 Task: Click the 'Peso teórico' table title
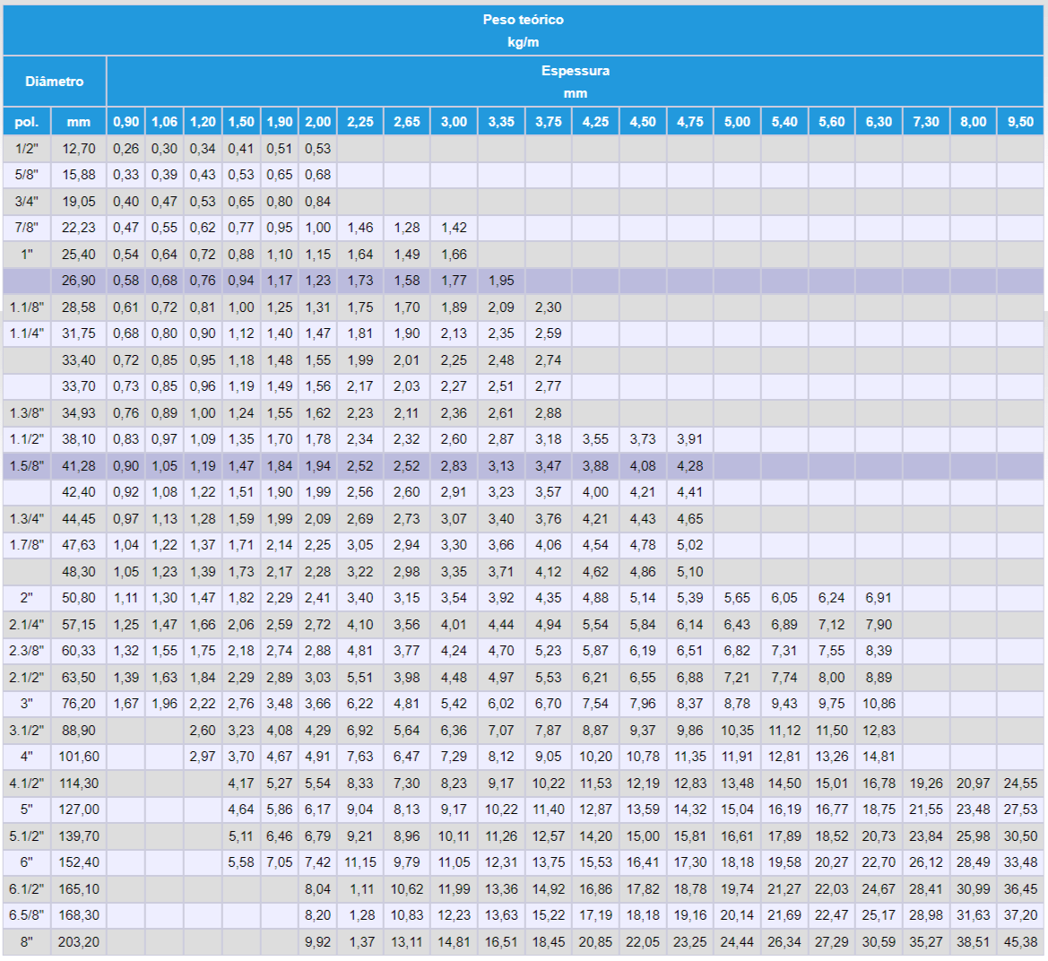point(523,20)
